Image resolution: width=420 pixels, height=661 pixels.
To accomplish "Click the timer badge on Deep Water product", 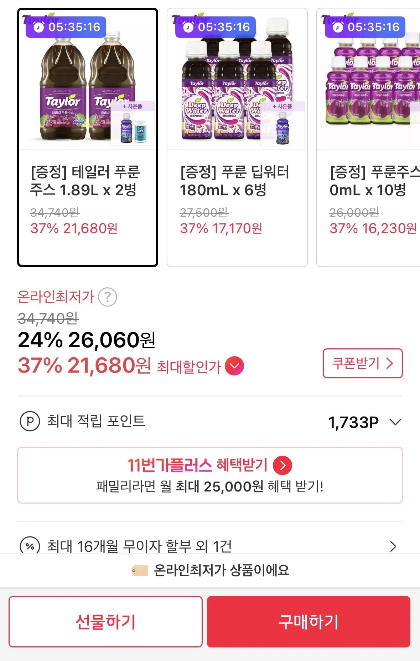I will (216, 27).
